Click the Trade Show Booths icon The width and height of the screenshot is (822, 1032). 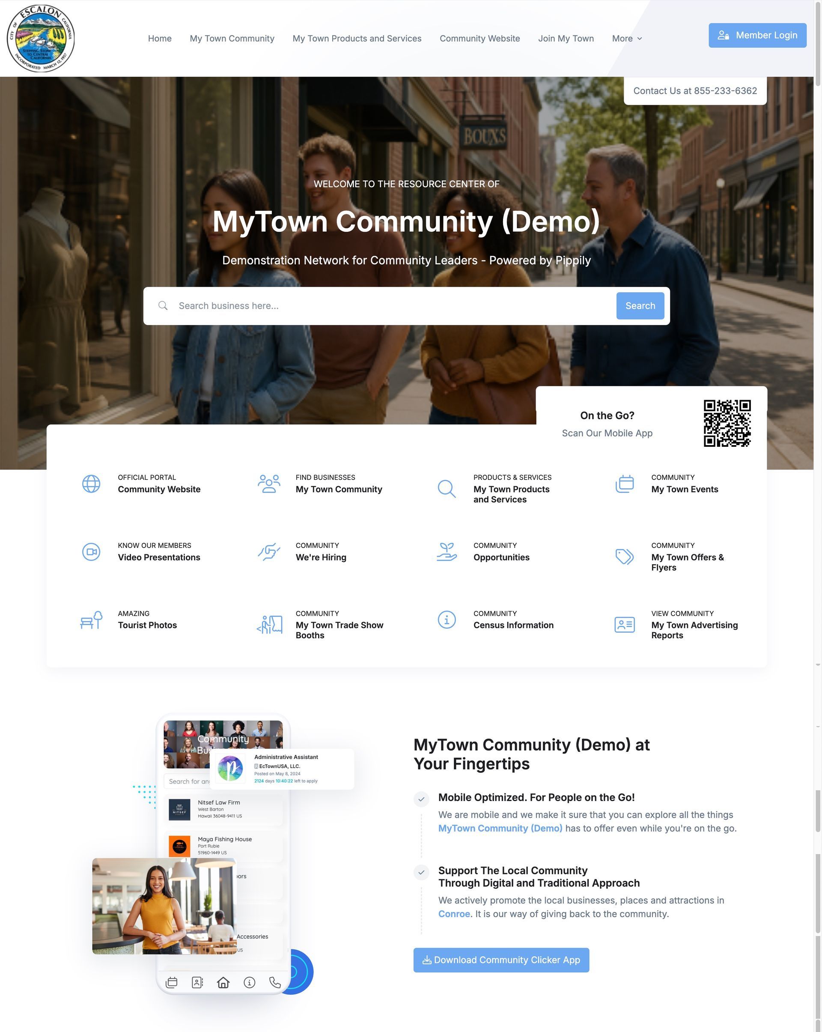click(x=269, y=625)
